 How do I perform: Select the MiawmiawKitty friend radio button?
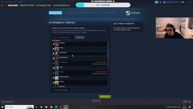point(54,78)
